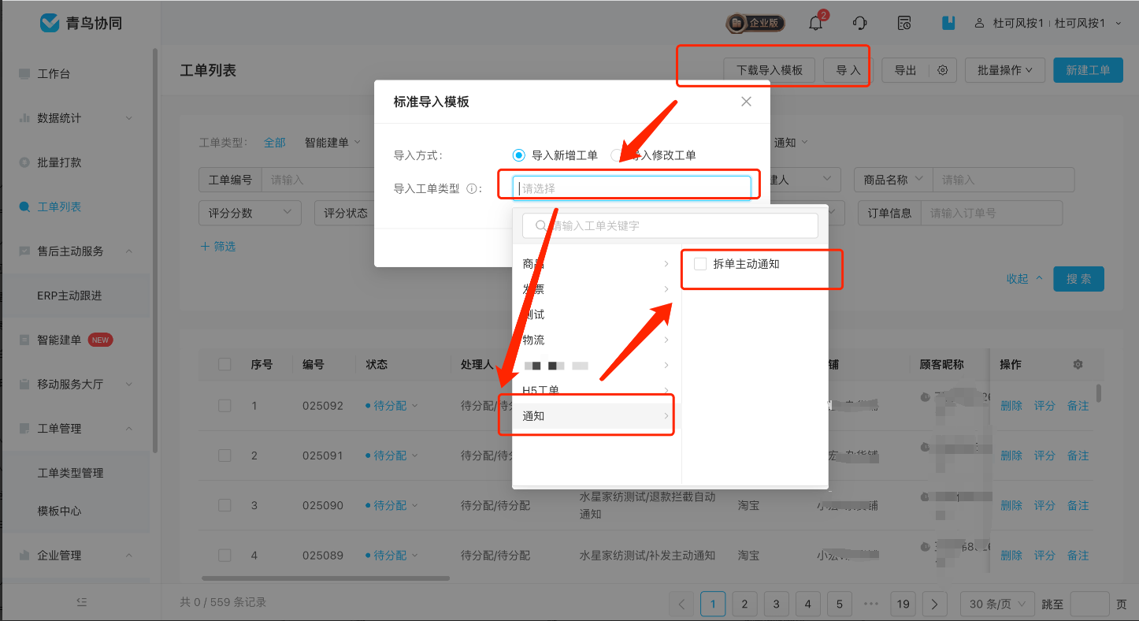The image size is (1139, 621).
Task: Open ERP主动跟进 in sidebar
Action: pos(69,296)
